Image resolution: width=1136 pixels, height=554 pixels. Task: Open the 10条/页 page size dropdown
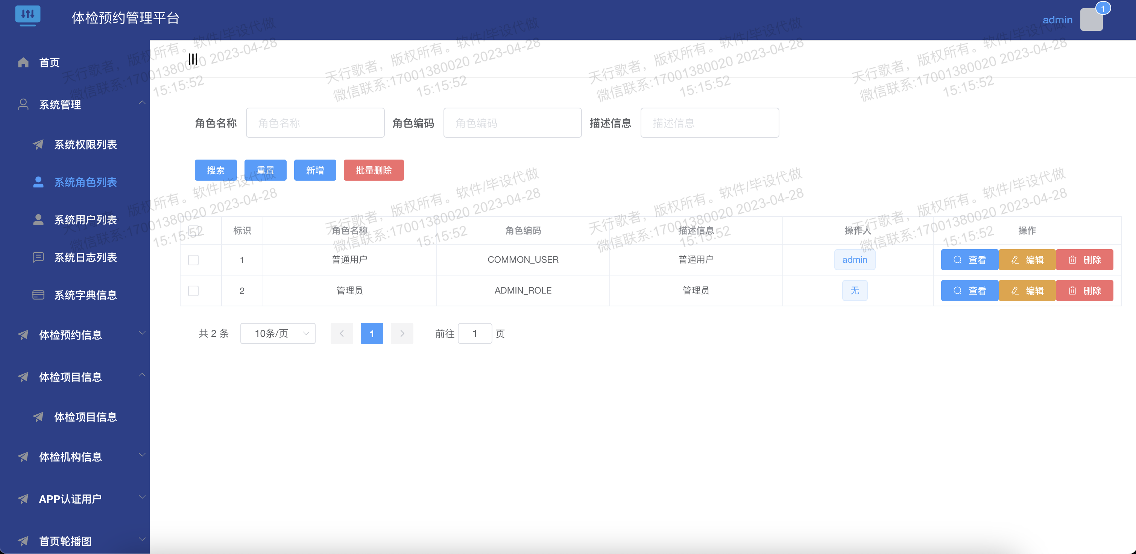pyautogui.click(x=278, y=333)
